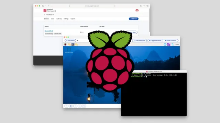Click the terminal command prompt line
Image resolution: width=220 pixels, height=123 pixels.
pyautogui.click(x=139, y=77)
